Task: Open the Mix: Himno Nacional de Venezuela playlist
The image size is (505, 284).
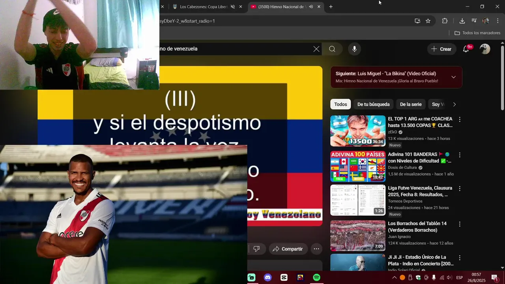Action: pyautogui.click(x=387, y=81)
